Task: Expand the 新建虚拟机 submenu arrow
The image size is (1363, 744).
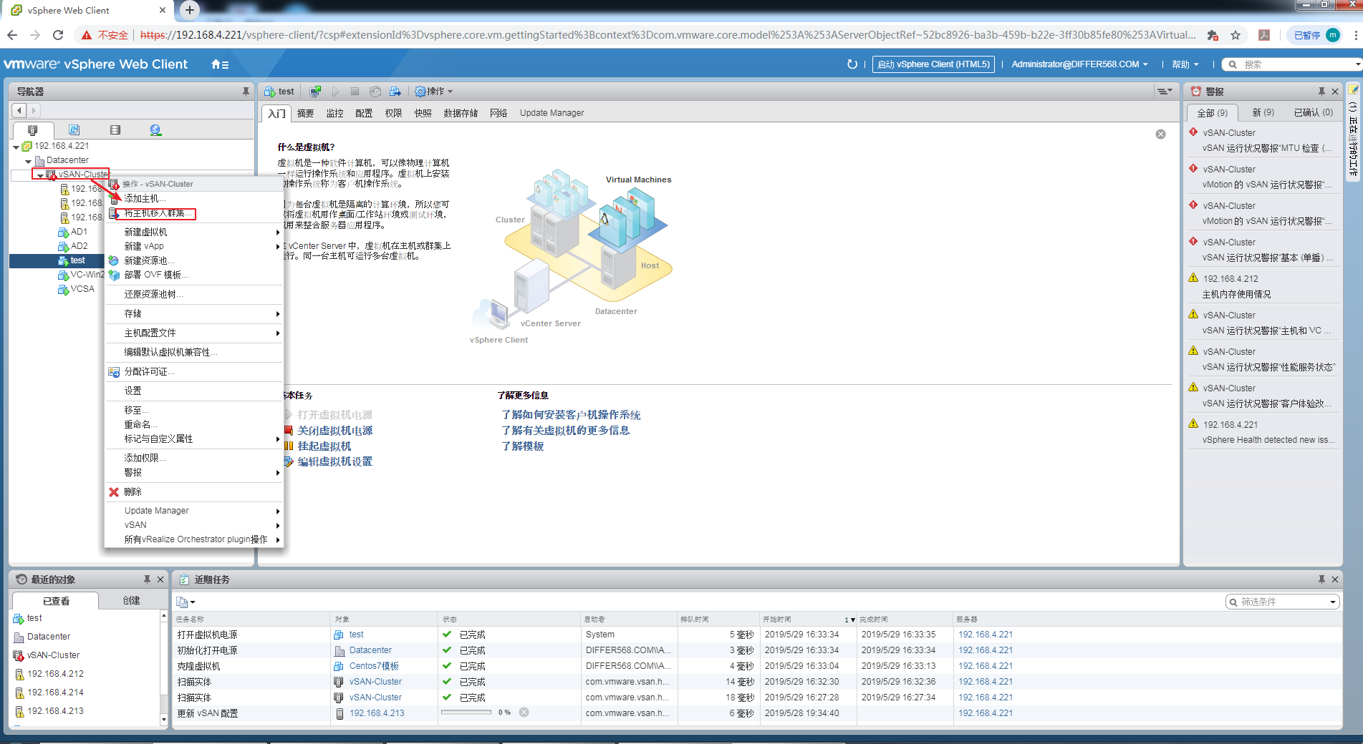Action: 278,232
